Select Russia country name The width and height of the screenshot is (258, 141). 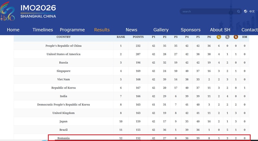coord(64,62)
